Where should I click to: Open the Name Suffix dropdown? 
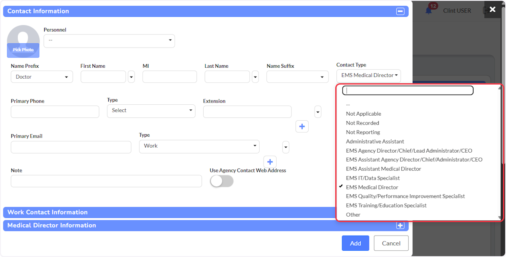[x=297, y=77]
